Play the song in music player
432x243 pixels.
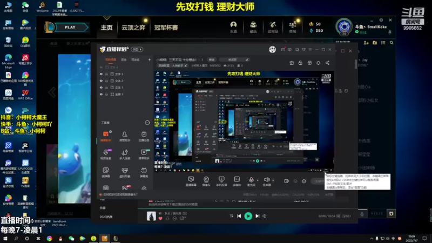248,216
